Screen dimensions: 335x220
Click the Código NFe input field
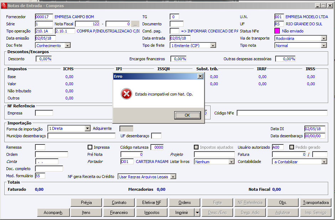pos(282,113)
